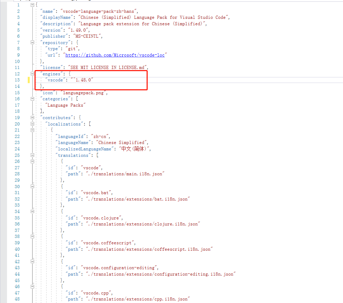This screenshot has height=303, width=343.
Task: Click the "中文(简体)" localized name value
Action: click(134, 149)
